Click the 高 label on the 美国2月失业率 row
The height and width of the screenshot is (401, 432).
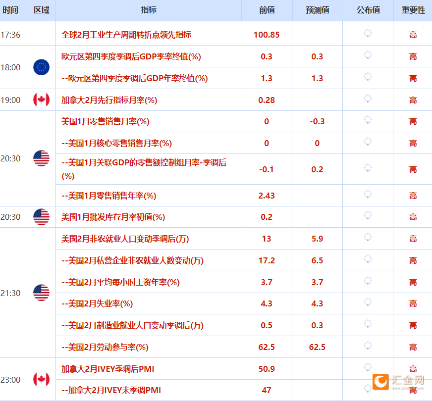coord(413,303)
